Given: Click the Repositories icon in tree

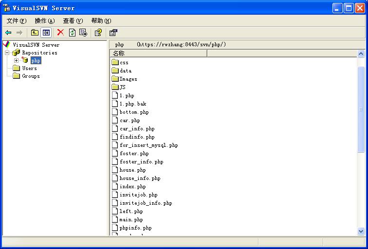Looking at the screenshot, I should coord(16,53).
